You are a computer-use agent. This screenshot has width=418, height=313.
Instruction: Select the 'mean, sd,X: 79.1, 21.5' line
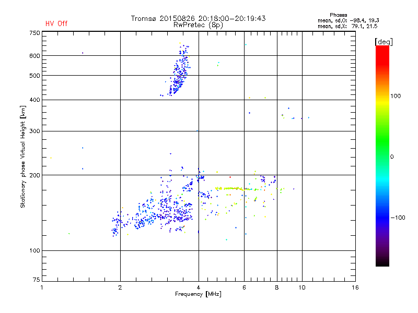[x=347, y=26]
